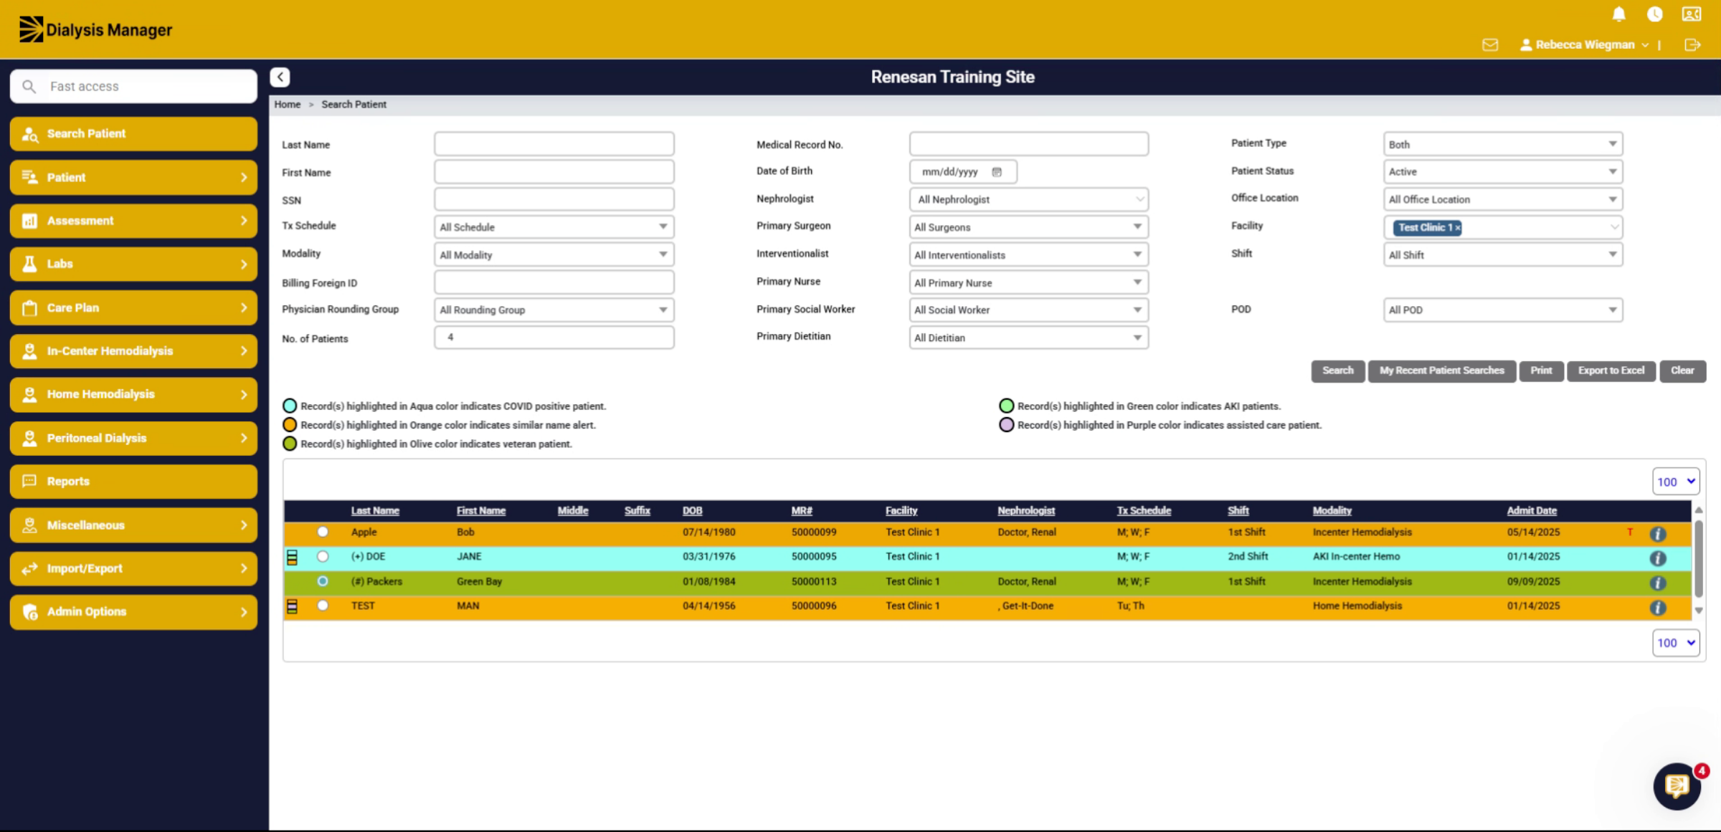1721x832 pixels.
Task: Open the Search Patient sidebar menu
Action: point(133,134)
